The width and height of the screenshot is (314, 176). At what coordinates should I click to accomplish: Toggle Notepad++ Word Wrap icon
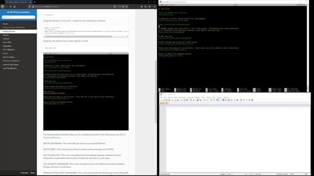point(217,100)
